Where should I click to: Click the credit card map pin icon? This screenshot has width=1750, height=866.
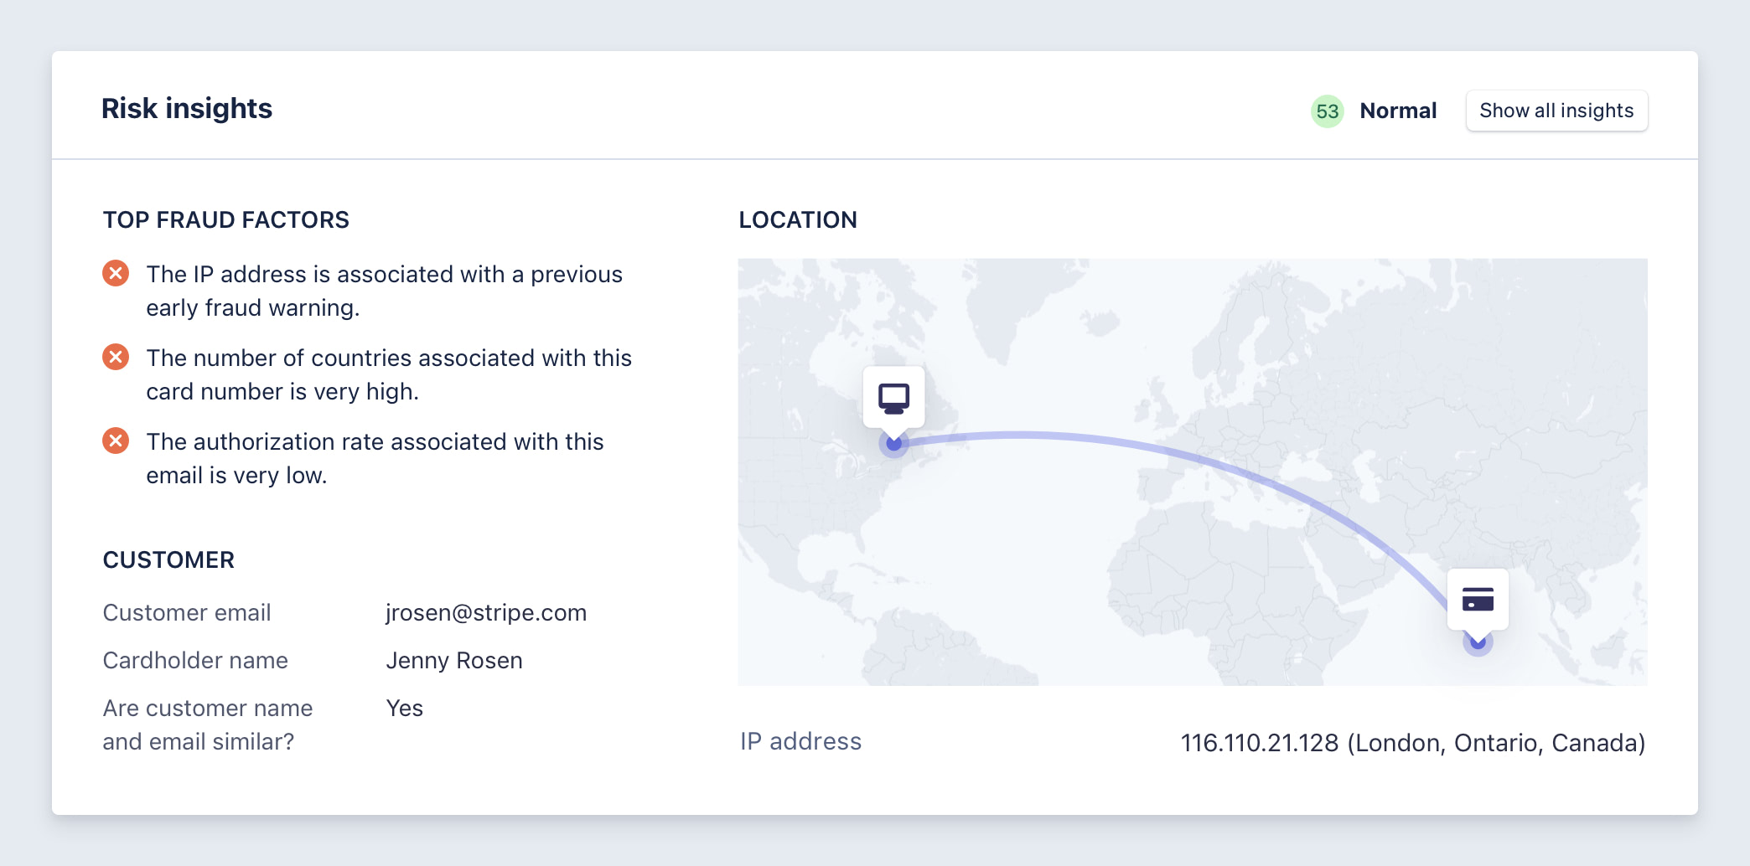point(1478,600)
